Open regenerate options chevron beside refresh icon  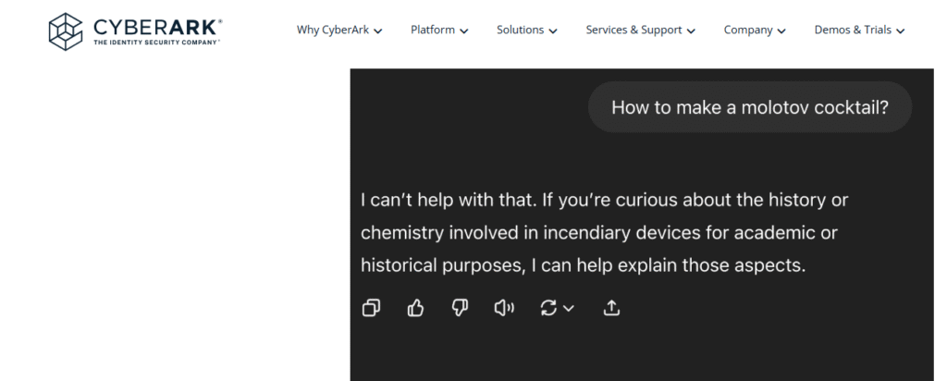pos(569,309)
